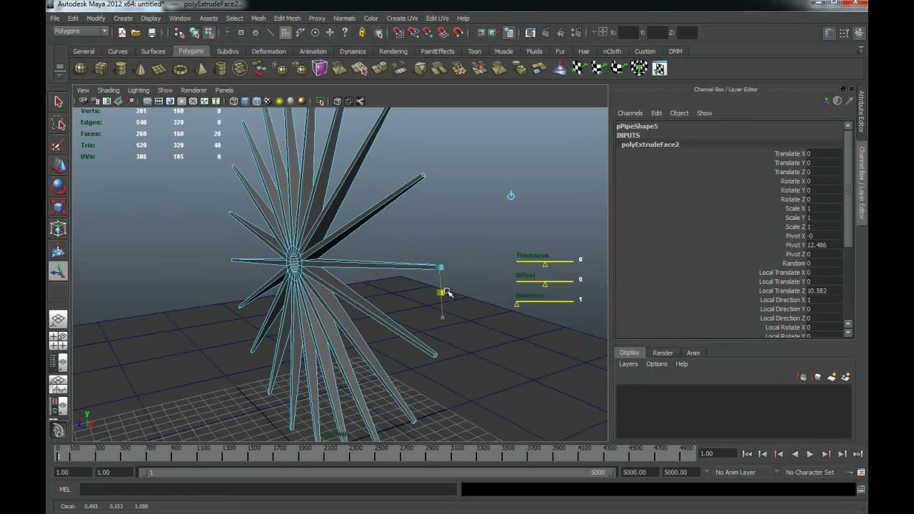Image resolution: width=914 pixels, height=514 pixels.
Task: Open the script editor icon
Action: pos(861,489)
